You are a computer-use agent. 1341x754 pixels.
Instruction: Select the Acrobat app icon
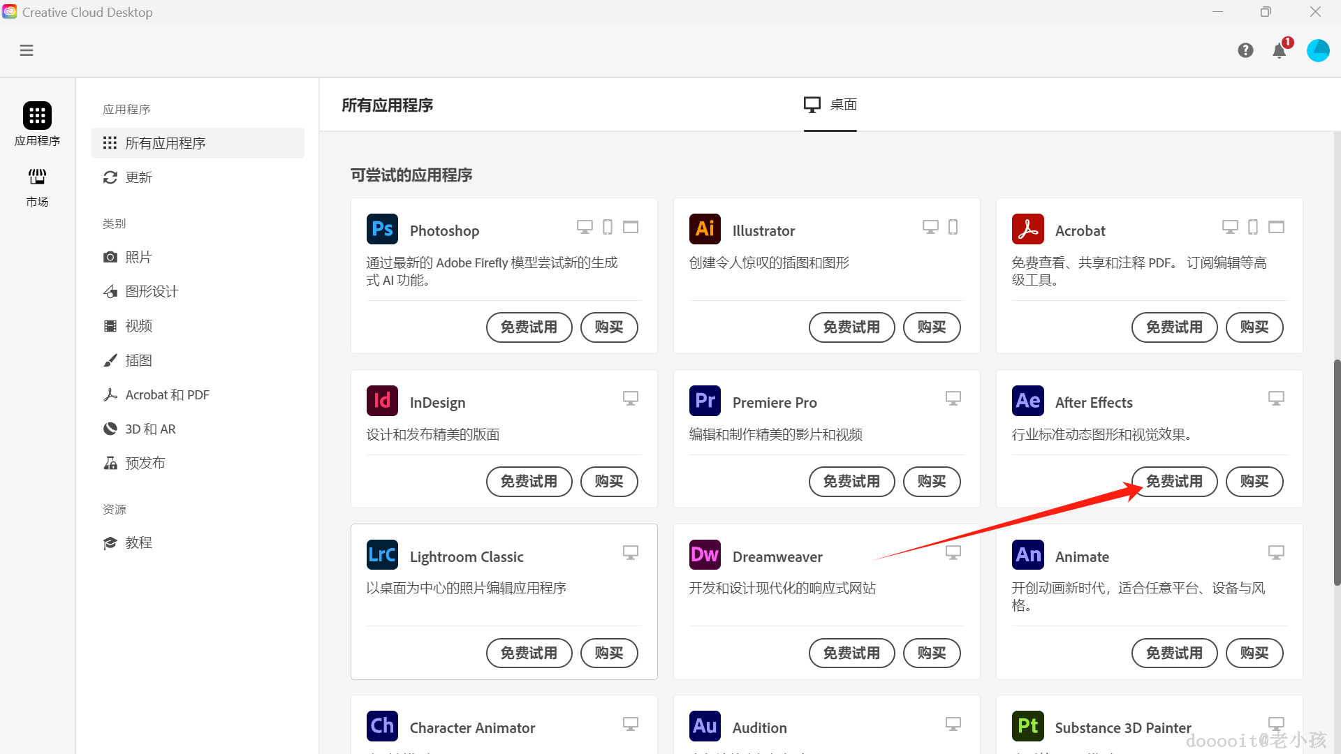pyautogui.click(x=1027, y=228)
